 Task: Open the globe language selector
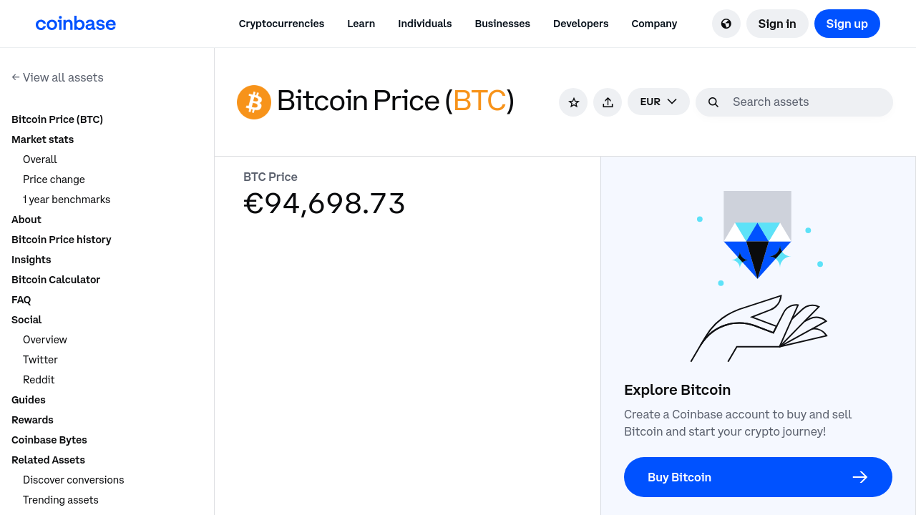tap(726, 24)
